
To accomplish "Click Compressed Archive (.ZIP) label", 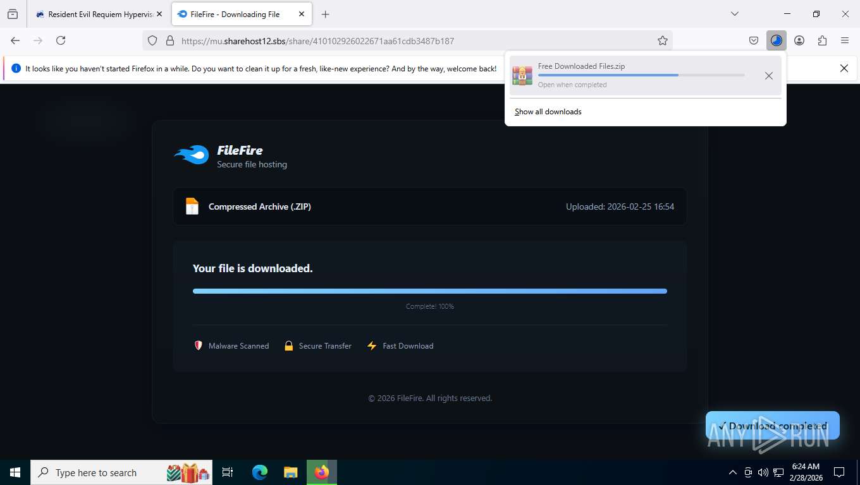I will pyautogui.click(x=260, y=207).
